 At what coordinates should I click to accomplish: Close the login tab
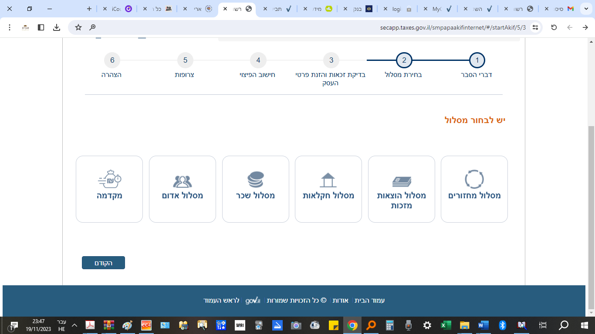[x=385, y=9]
